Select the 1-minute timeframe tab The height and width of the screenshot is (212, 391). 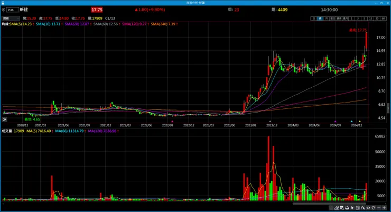pyautogui.click(x=351, y=19)
